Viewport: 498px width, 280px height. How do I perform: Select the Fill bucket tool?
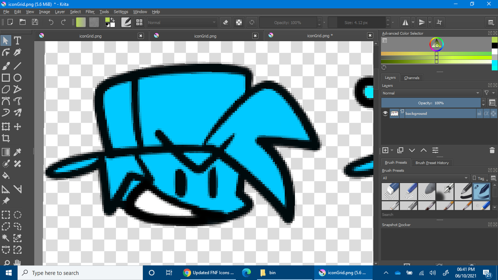point(6,175)
